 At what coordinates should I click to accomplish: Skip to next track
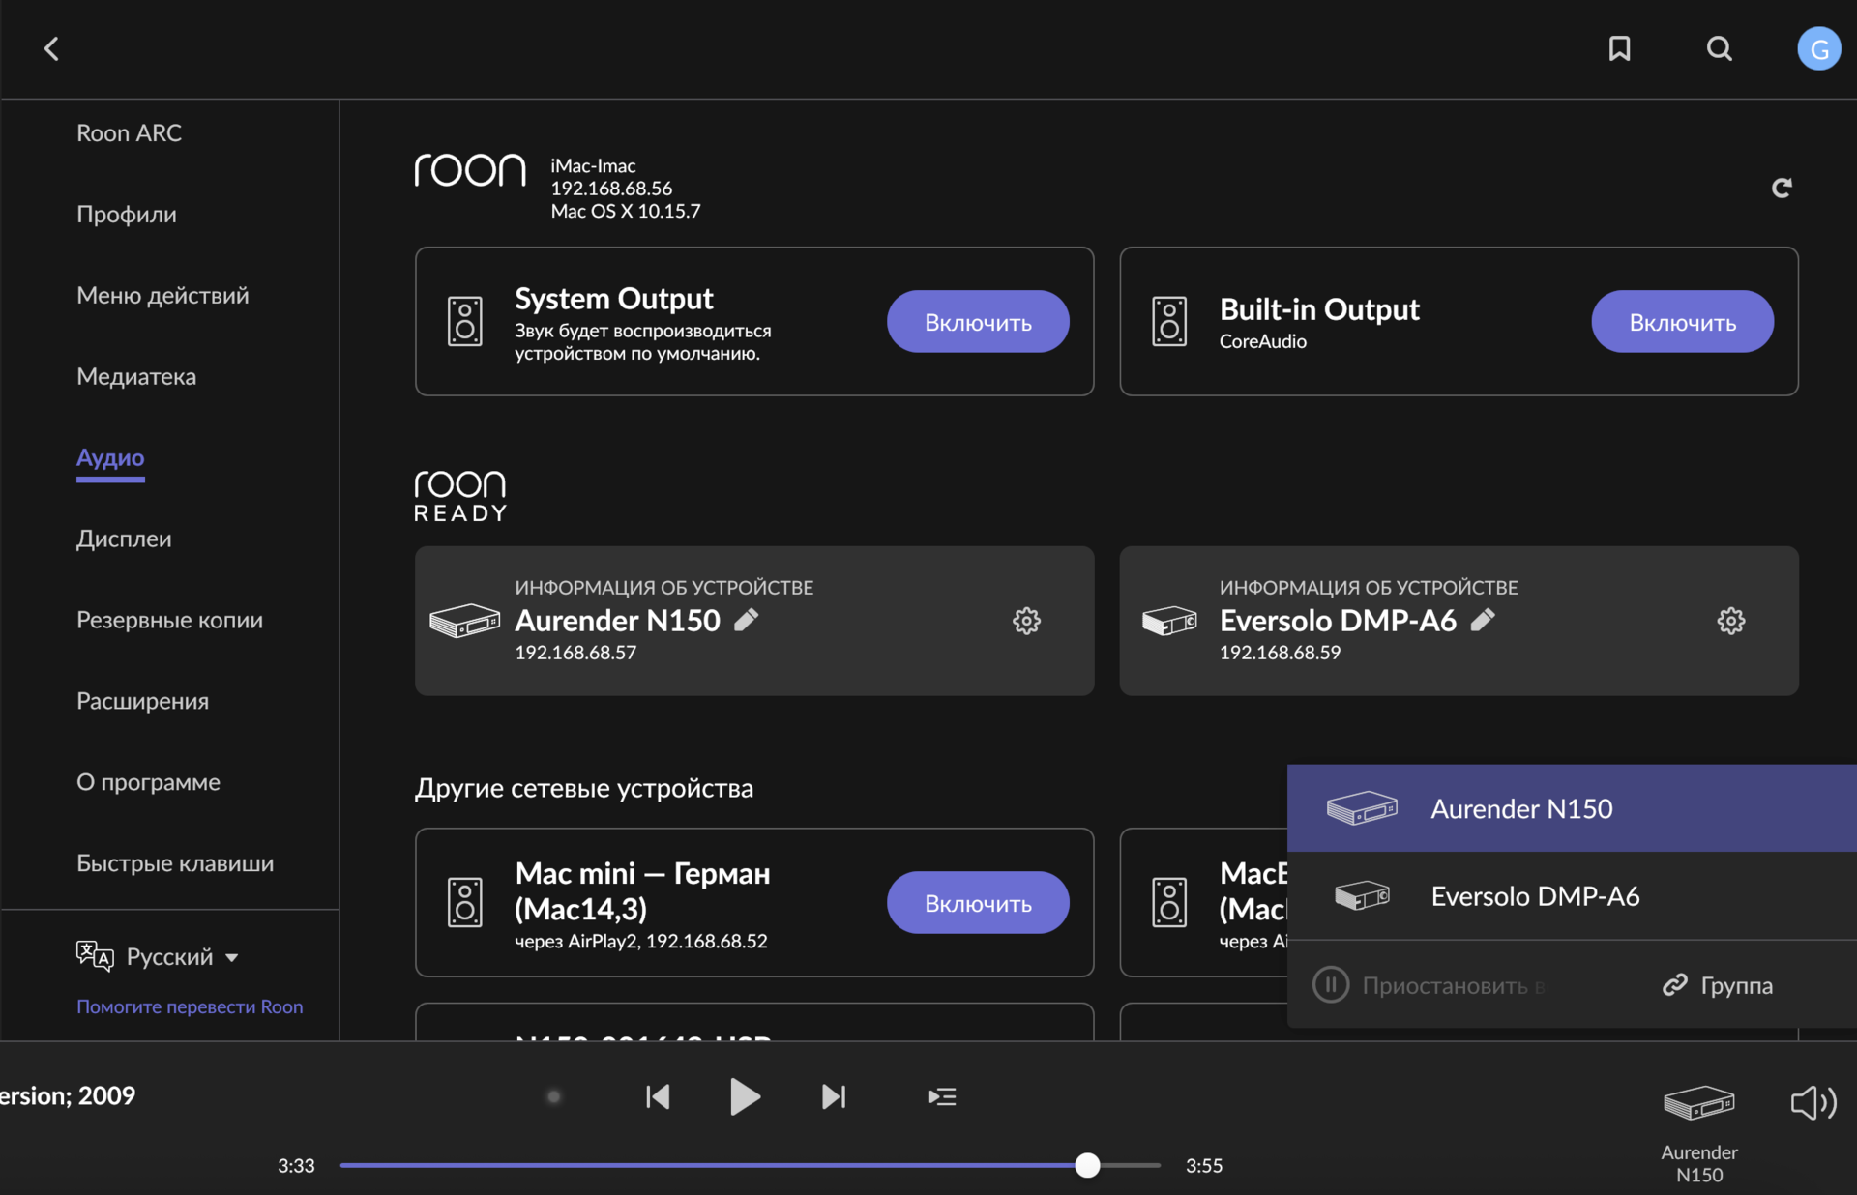pyautogui.click(x=834, y=1096)
